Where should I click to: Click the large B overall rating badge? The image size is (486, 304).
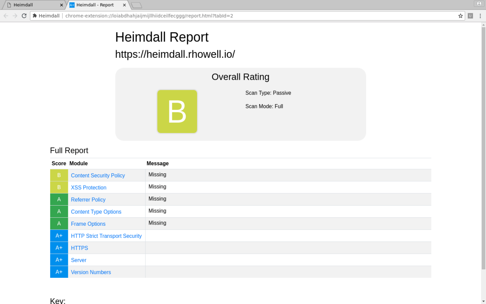point(177,111)
